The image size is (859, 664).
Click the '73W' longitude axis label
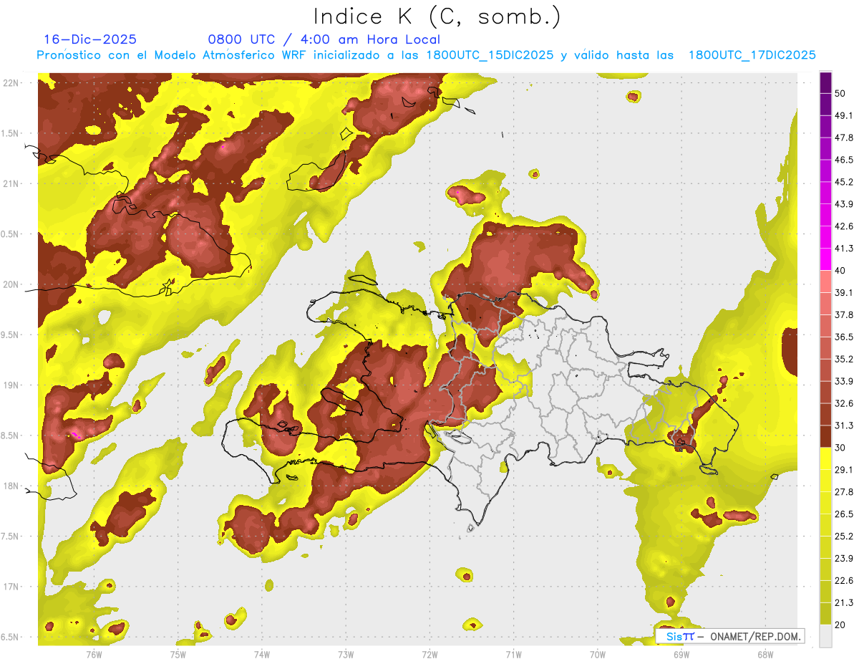click(x=346, y=655)
